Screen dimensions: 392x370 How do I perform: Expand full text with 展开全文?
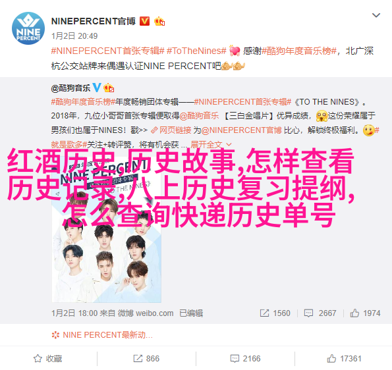[211, 144]
